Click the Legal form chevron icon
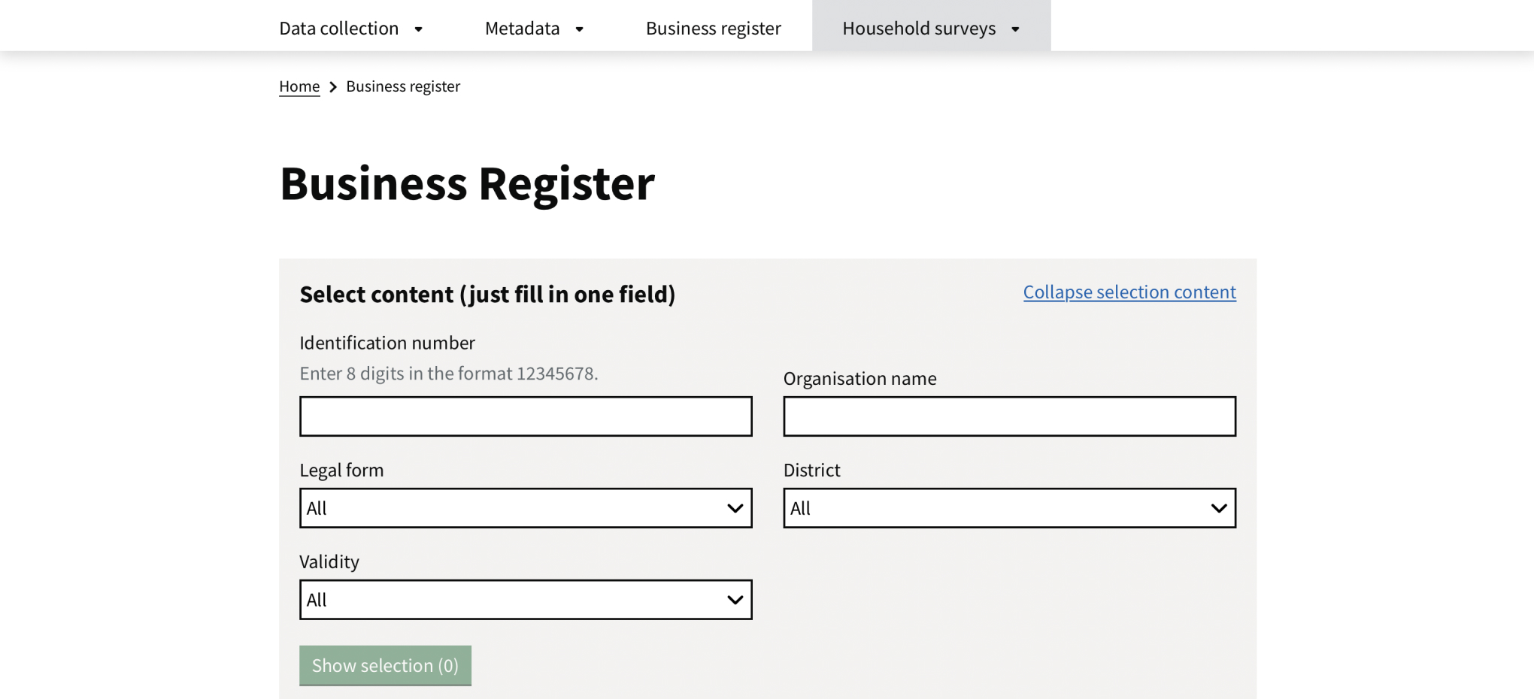The height and width of the screenshot is (699, 1534). tap(735, 508)
